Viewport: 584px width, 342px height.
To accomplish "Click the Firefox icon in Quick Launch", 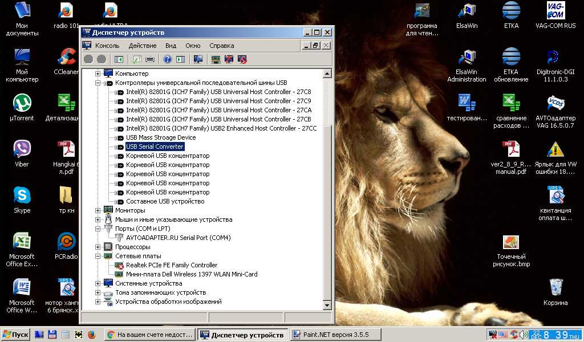I will point(91,335).
